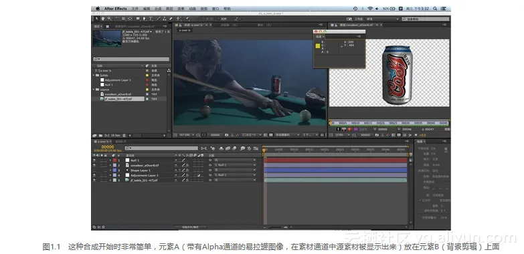Viewport: 524px width, 254px height.
Task: Open the 编辑 menu
Action: tap(147, 9)
